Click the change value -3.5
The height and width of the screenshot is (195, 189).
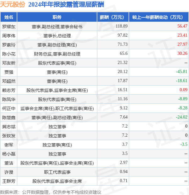pyautogui.click(x=184, y=144)
